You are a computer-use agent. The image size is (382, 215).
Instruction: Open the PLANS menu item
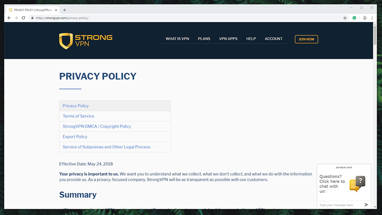204,39
